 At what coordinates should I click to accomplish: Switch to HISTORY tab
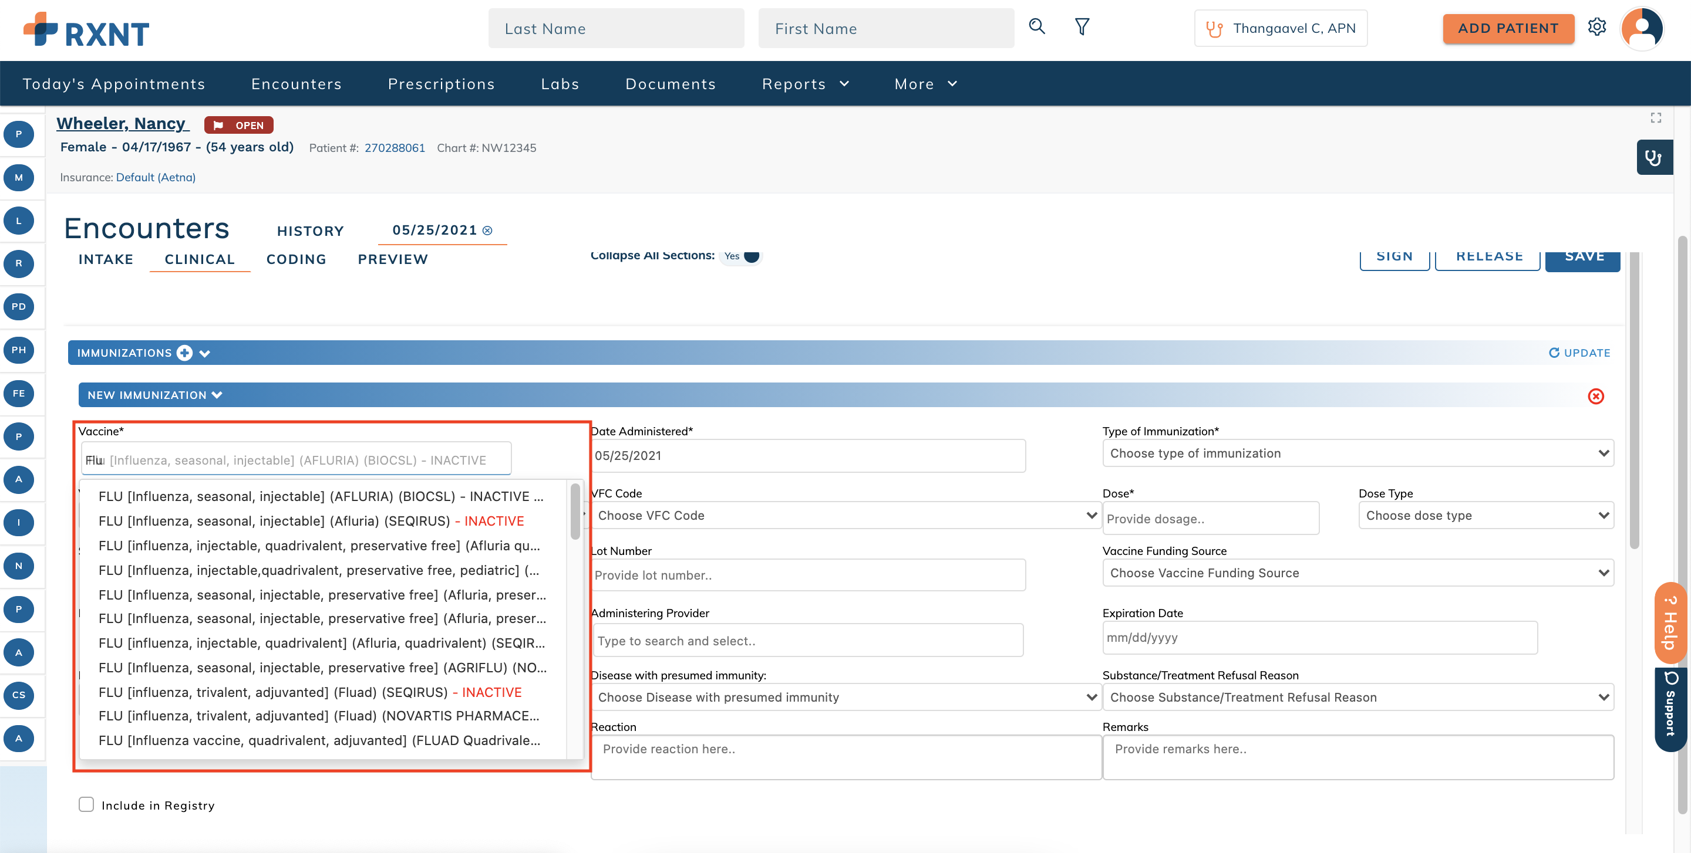(x=311, y=231)
